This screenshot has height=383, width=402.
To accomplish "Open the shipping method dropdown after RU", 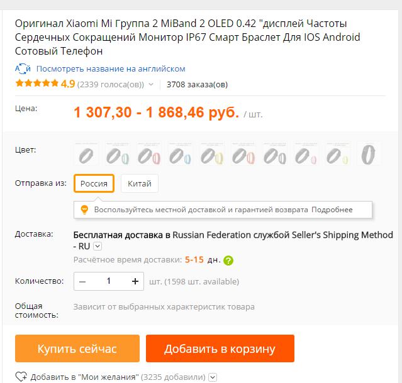I will pyautogui.click(x=97, y=247).
